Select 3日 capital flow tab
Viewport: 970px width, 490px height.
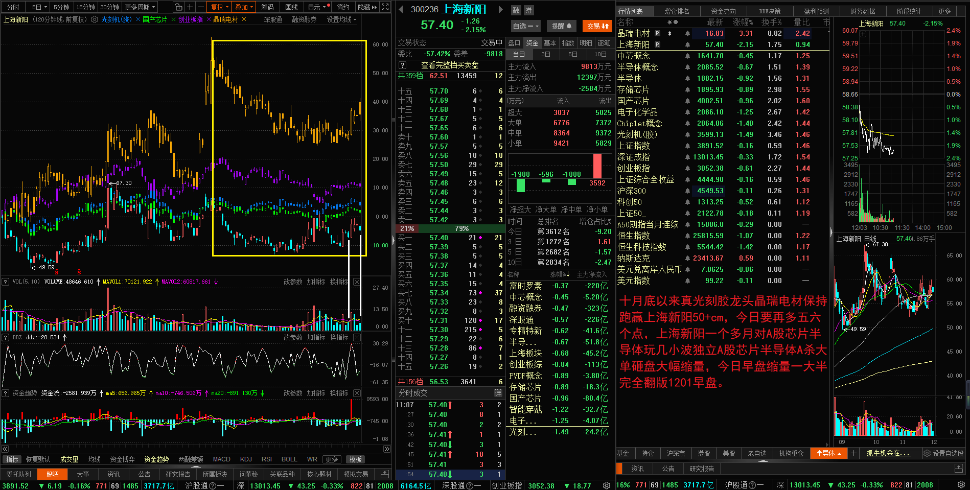(546, 54)
